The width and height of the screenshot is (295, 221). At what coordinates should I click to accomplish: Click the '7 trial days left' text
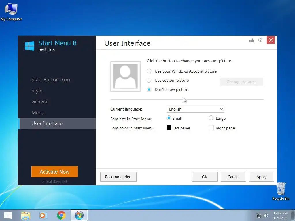tap(54, 182)
